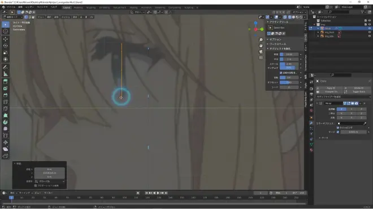Switch to the Sculpting workspace tab
This screenshot has height=209, width=373.
[x=91, y=7]
